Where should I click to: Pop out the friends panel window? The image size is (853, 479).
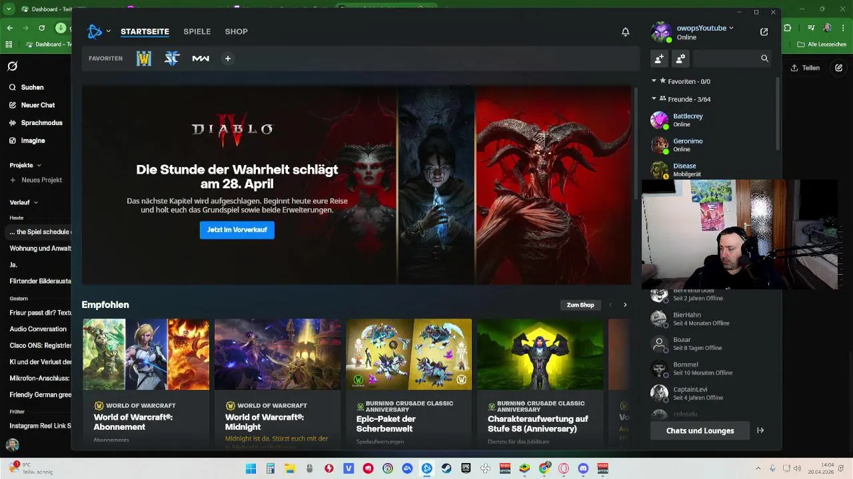[764, 31]
